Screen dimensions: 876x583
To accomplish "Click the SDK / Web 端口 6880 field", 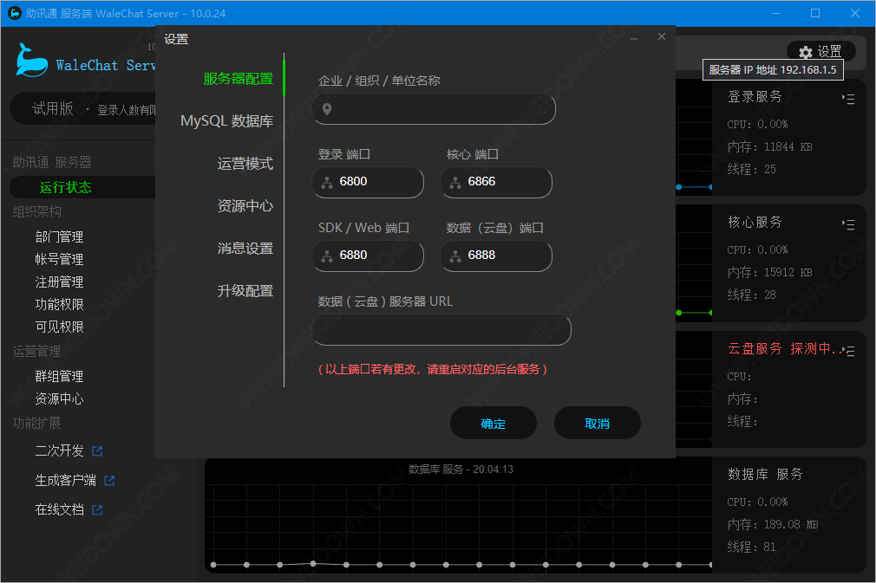I will (x=368, y=256).
